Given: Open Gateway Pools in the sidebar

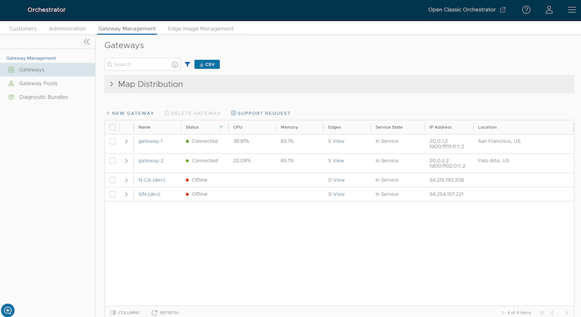Looking at the screenshot, I should tap(38, 84).
